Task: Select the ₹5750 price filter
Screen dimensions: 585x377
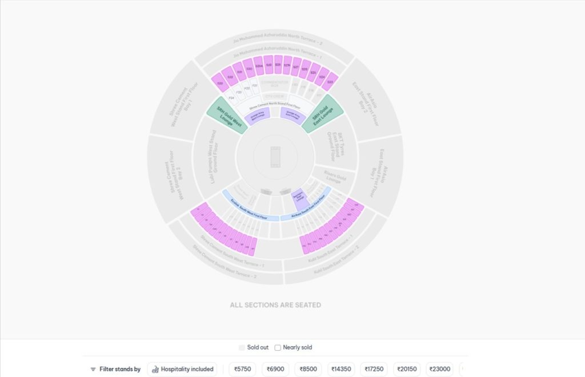Action: [241, 369]
